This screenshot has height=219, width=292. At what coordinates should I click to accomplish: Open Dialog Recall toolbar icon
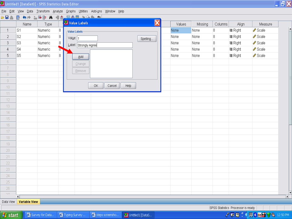tap(18, 18)
